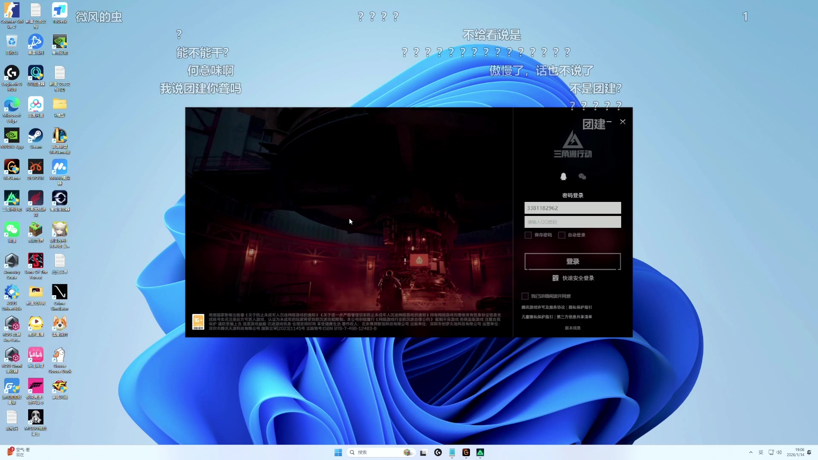818x460 pixels.
Task: Check the 我已详细阅读并同意 agreement box
Action: 525,296
